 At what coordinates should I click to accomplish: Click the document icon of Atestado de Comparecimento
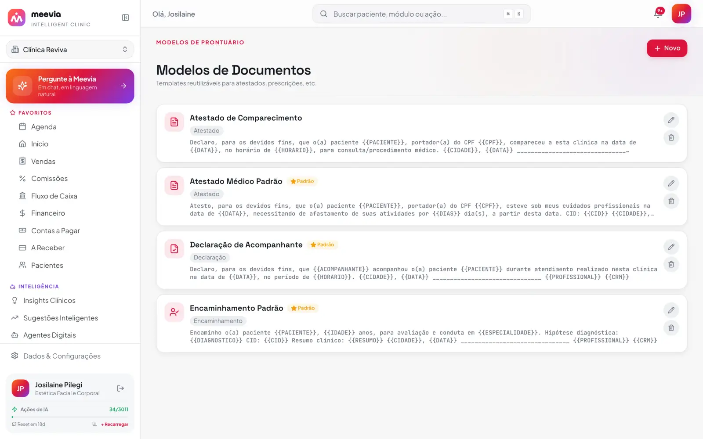[174, 122]
